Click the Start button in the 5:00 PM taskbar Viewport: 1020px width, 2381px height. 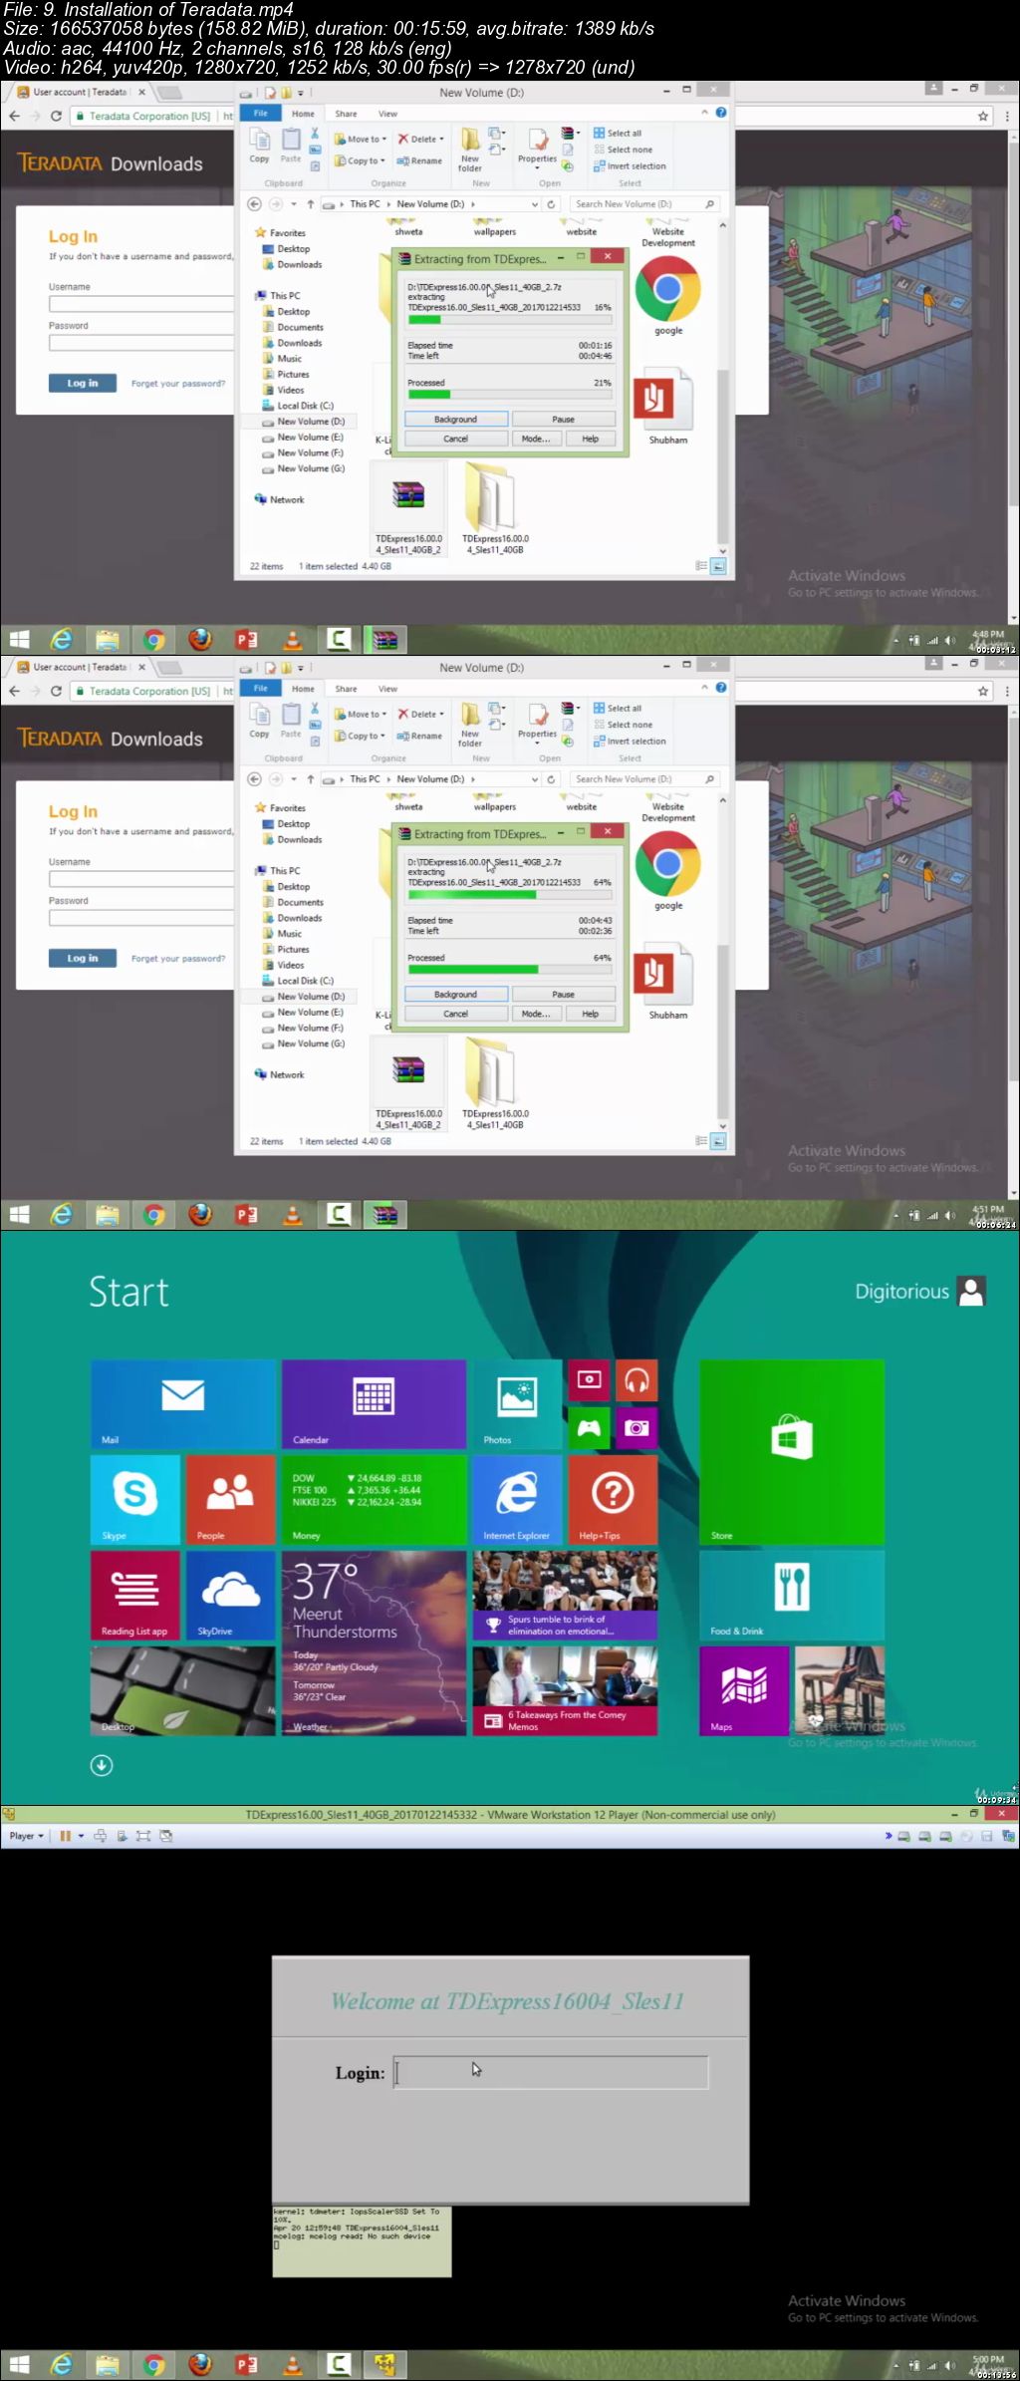click(19, 2364)
